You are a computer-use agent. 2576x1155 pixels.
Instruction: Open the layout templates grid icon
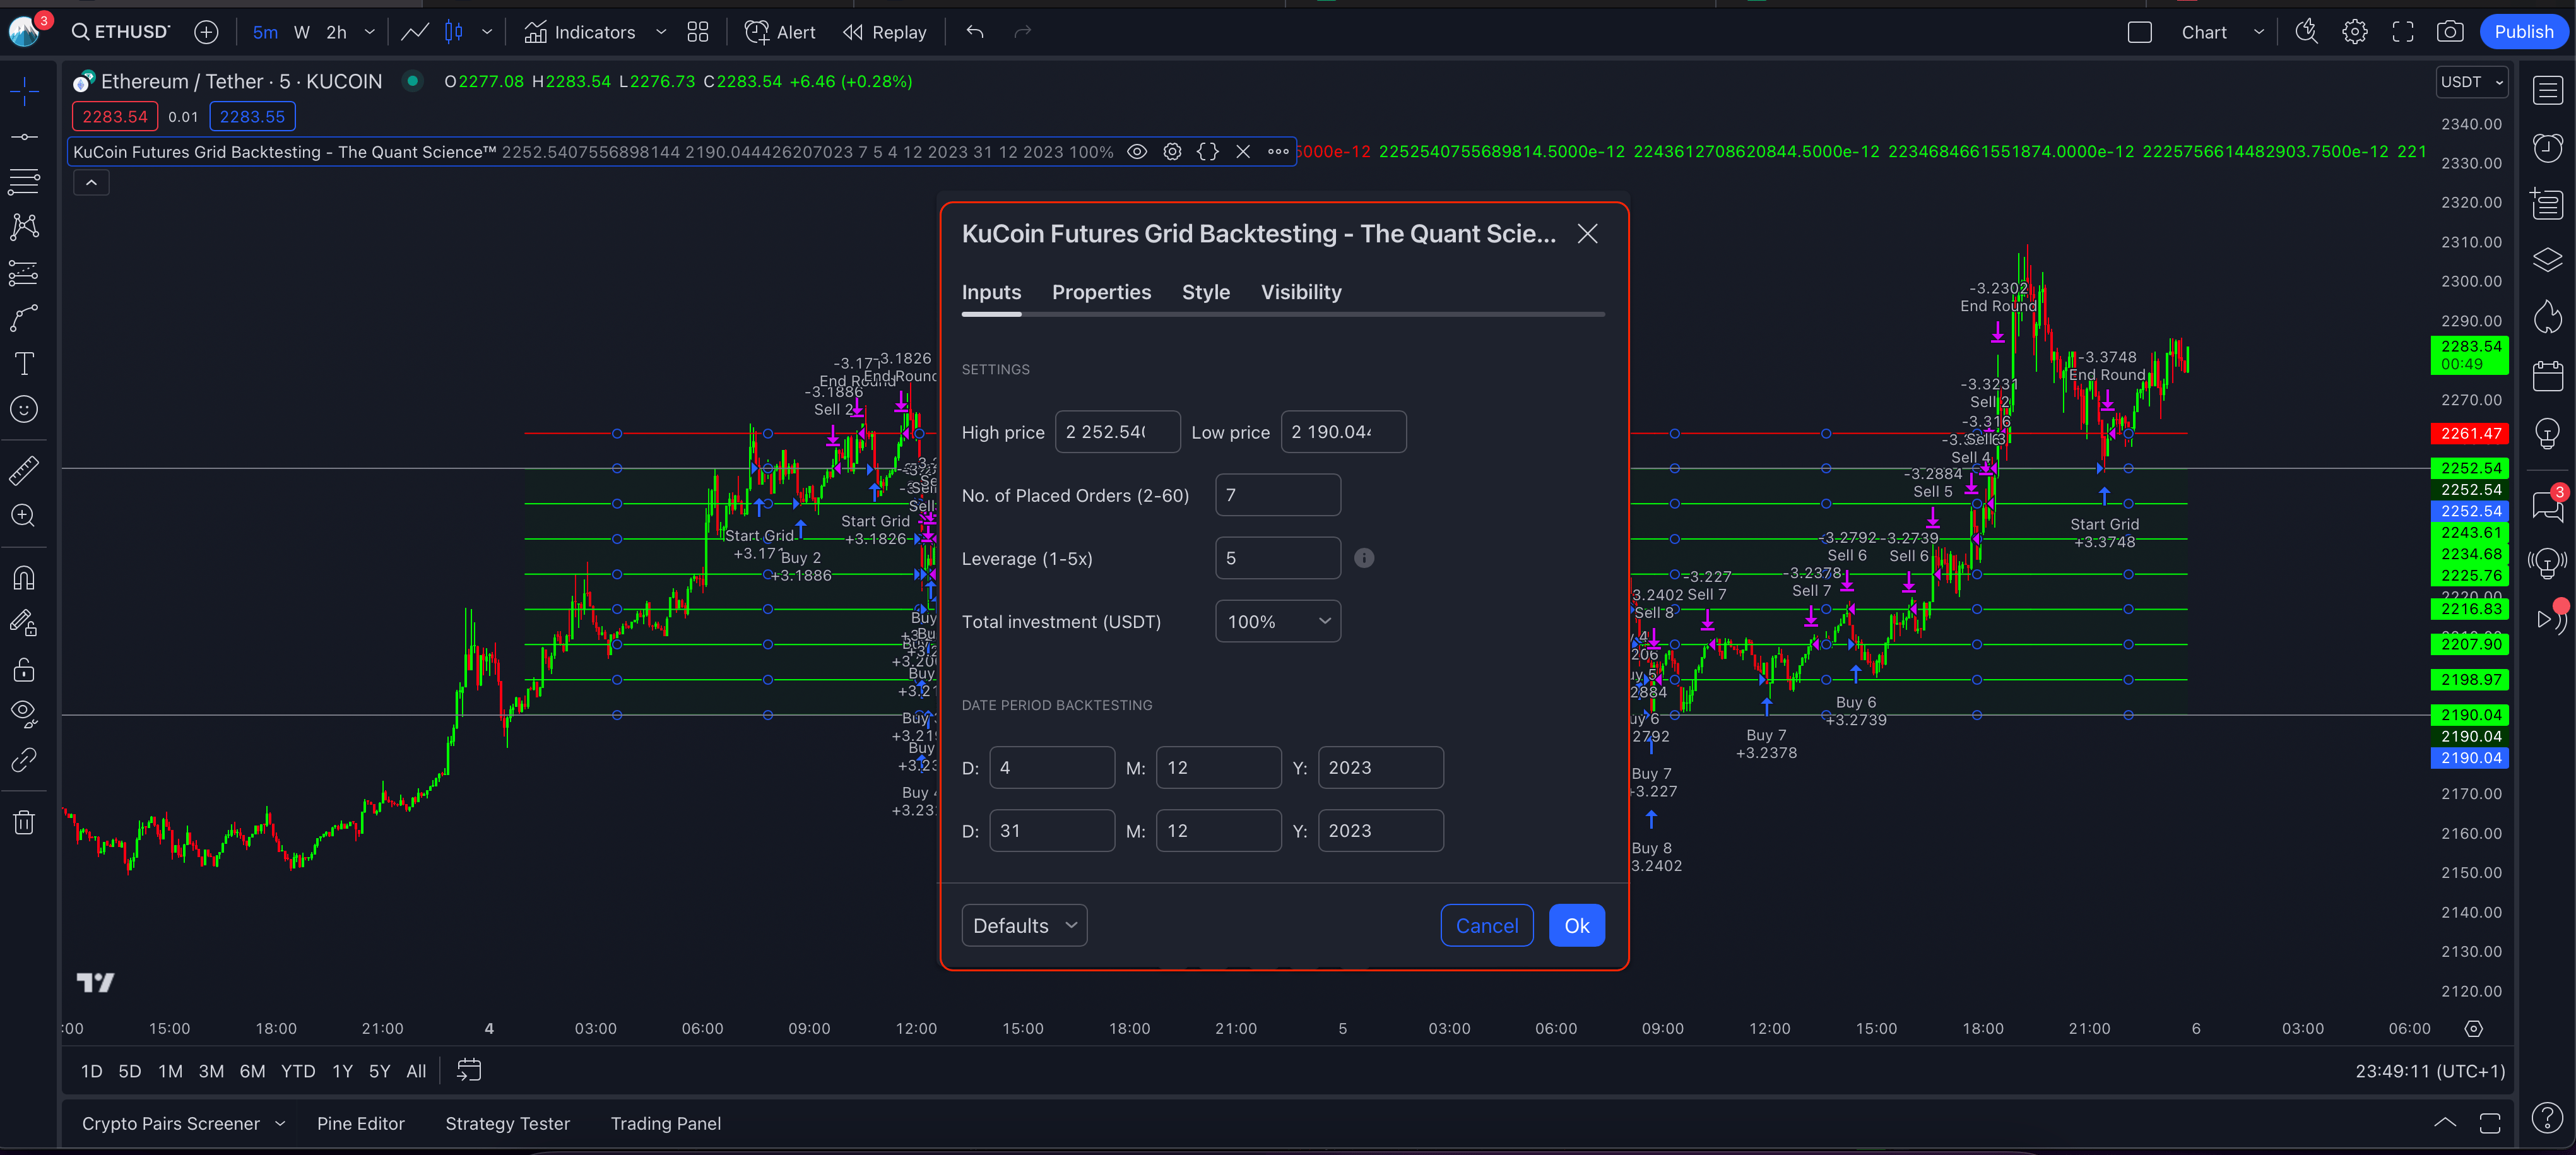click(698, 32)
